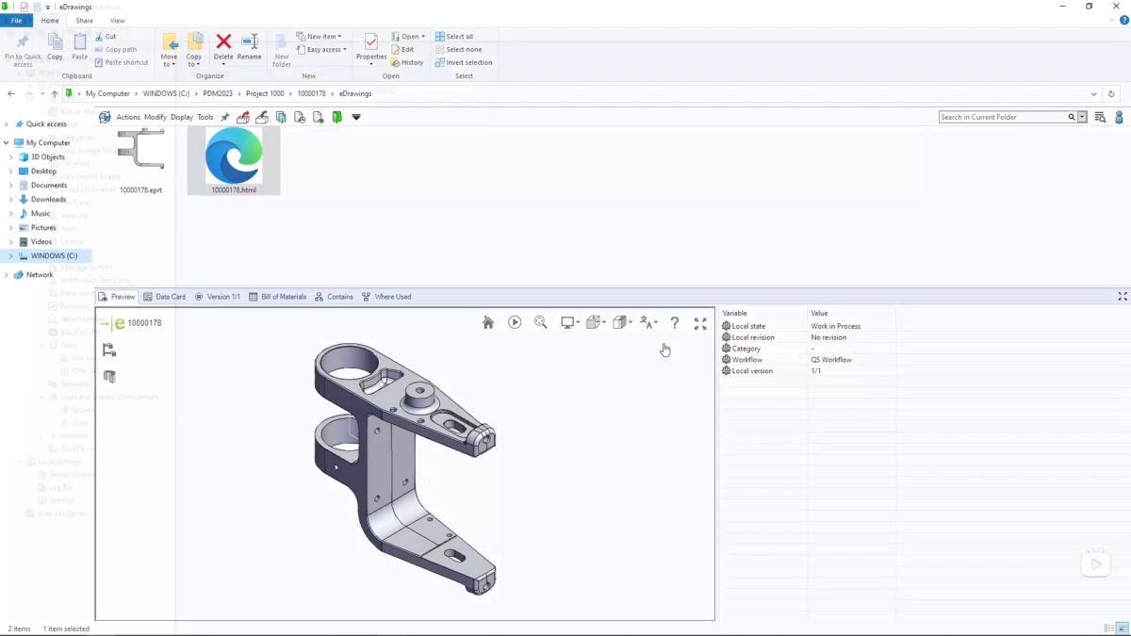Click the PDM check out icon
This screenshot has height=636, width=1131.
click(x=243, y=118)
